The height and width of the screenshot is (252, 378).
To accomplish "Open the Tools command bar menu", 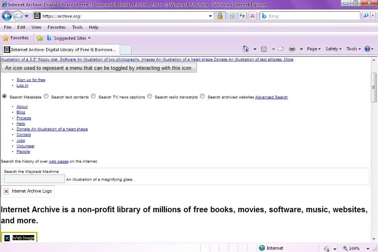I will click(354, 49).
